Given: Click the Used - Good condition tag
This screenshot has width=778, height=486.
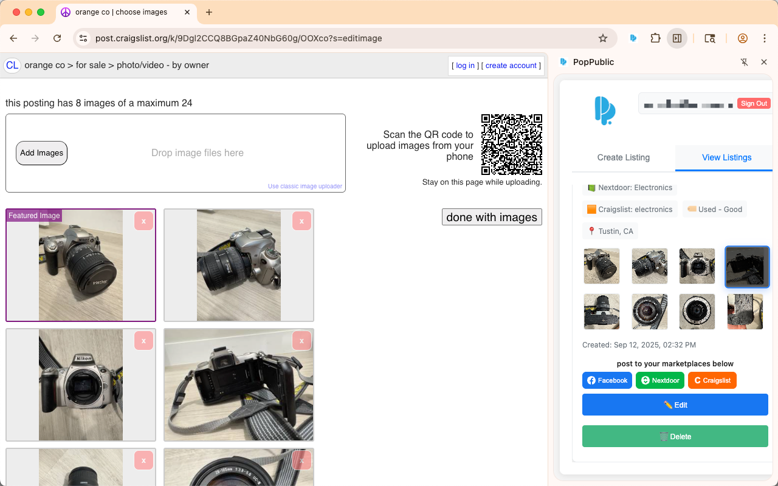Looking at the screenshot, I should pyautogui.click(x=715, y=209).
